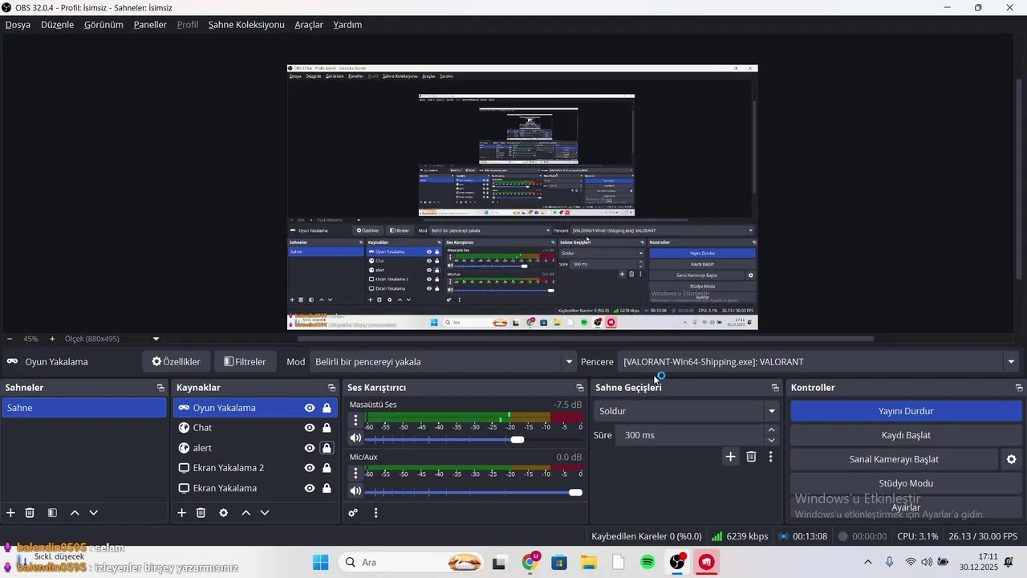
Task: Zoom out the preview with the minus icon
Action: pyautogui.click(x=9, y=339)
